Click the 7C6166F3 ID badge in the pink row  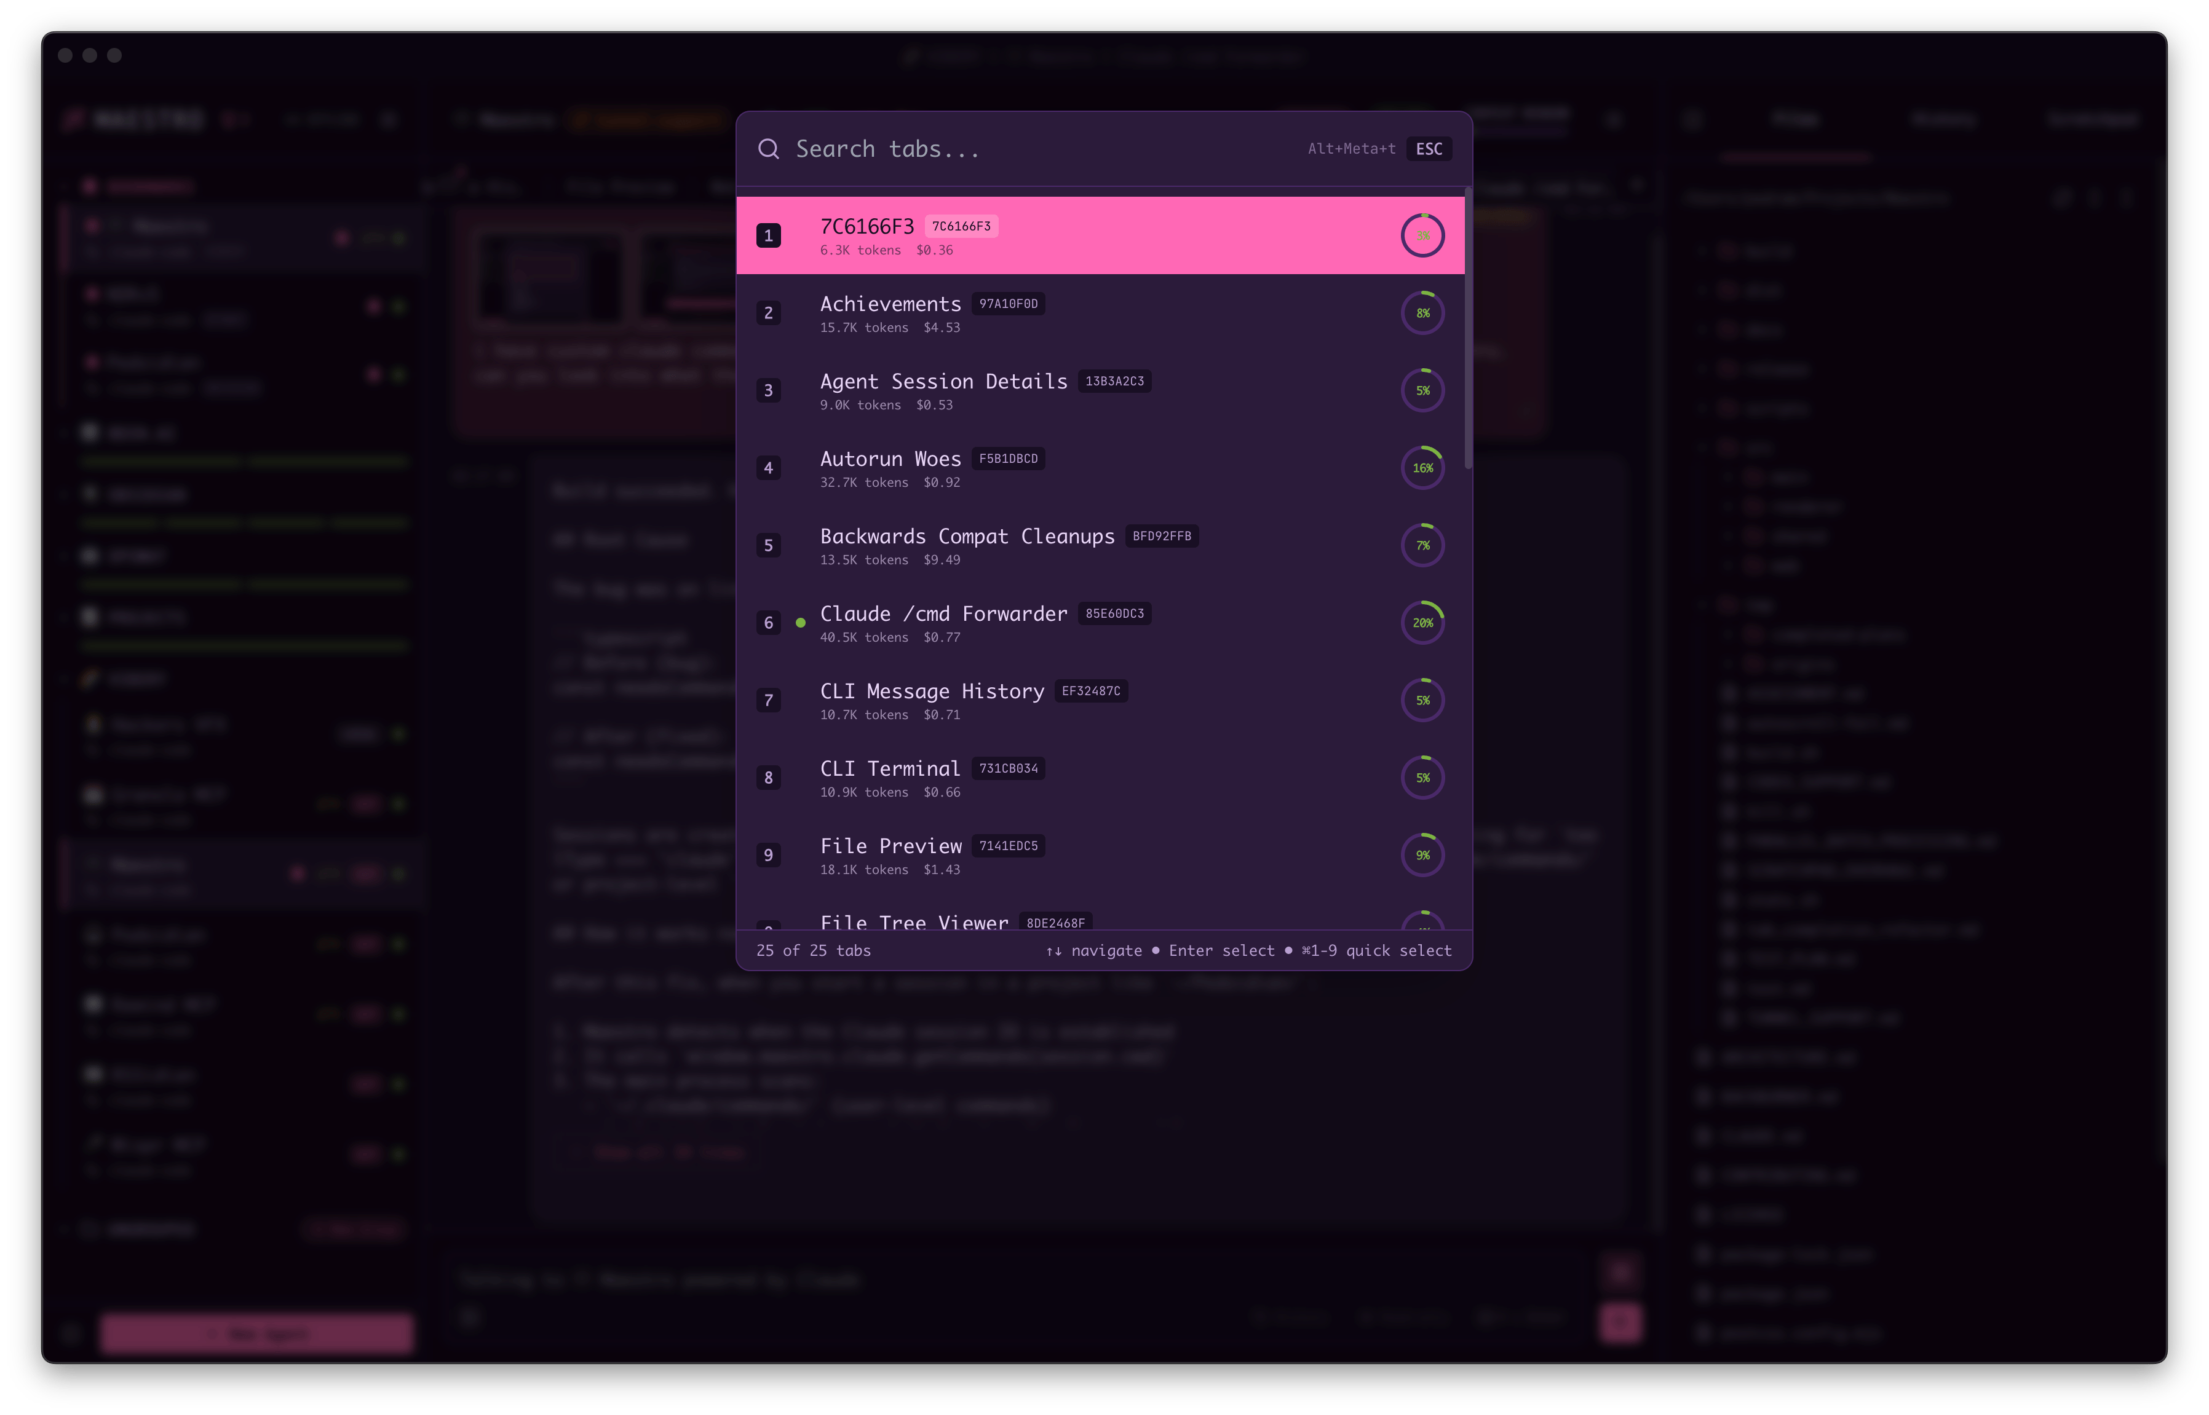961,226
